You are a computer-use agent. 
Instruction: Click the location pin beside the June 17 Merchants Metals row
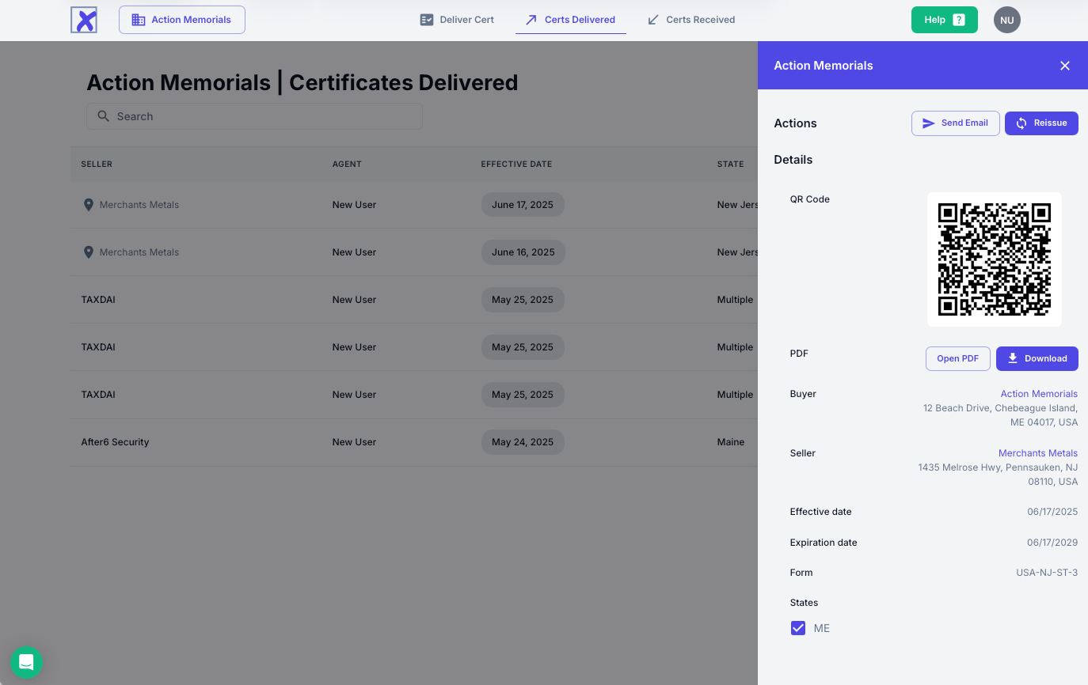tap(89, 205)
